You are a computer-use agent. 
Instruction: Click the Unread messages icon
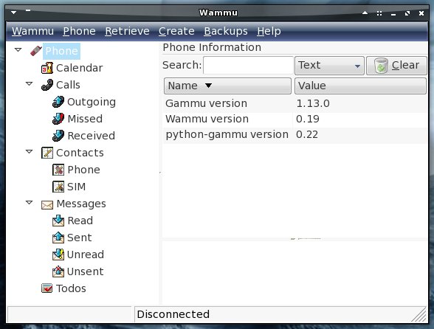click(58, 254)
